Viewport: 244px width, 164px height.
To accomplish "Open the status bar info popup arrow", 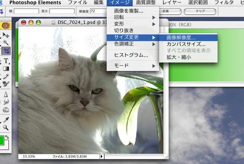I will pyautogui.click(x=102, y=156).
